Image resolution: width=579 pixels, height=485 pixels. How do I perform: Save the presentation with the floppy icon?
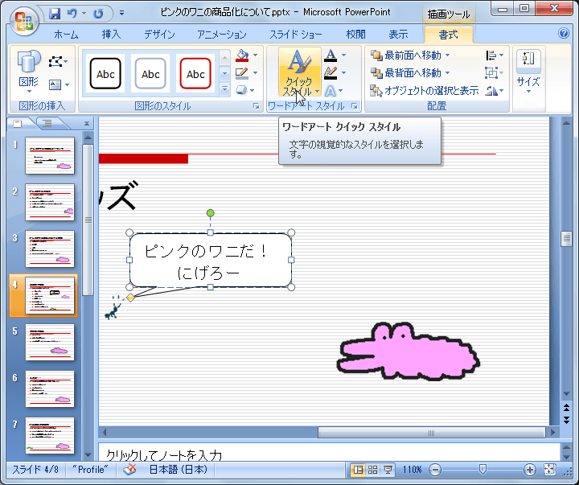point(55,14)
